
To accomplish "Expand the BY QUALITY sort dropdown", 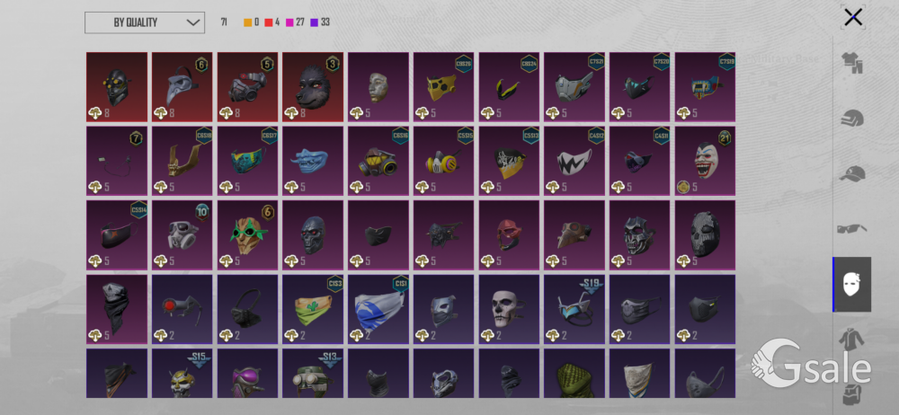I will pyautogui.click(x=145, y=22).
